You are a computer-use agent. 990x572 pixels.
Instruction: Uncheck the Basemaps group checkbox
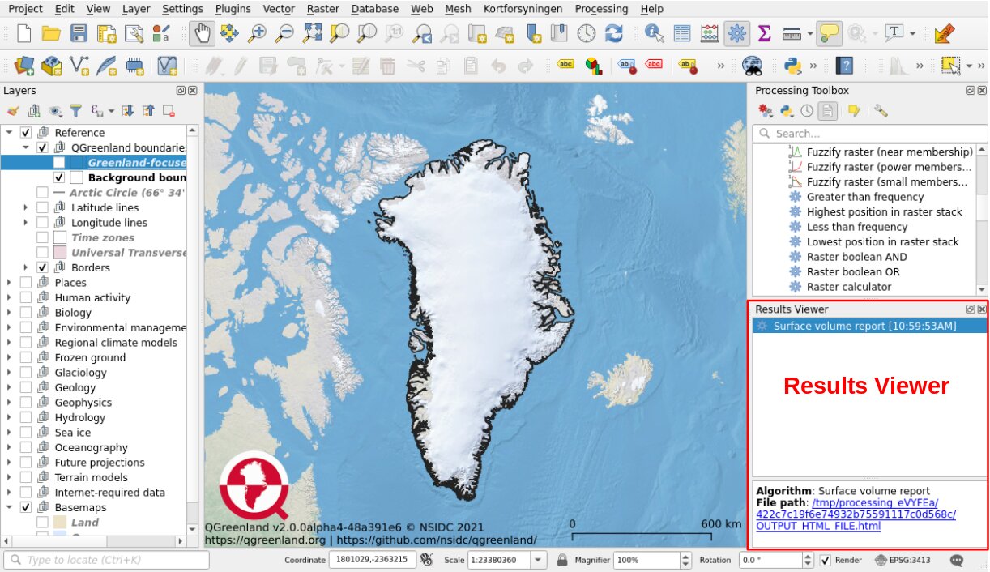click(26, 508)
